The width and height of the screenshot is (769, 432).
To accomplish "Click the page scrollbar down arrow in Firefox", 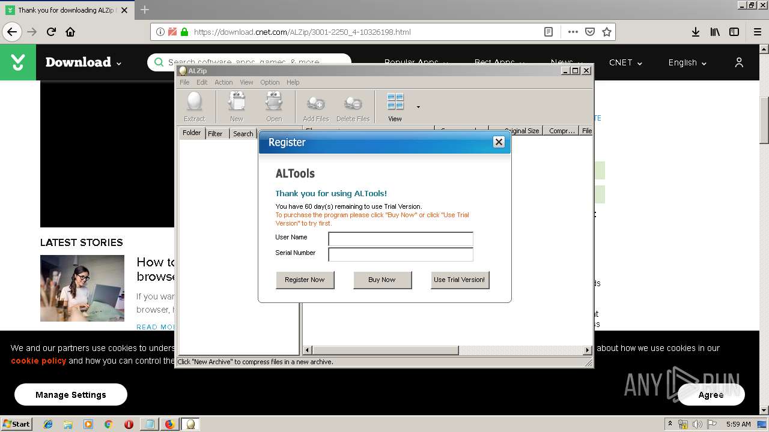I will coord(764,410).
